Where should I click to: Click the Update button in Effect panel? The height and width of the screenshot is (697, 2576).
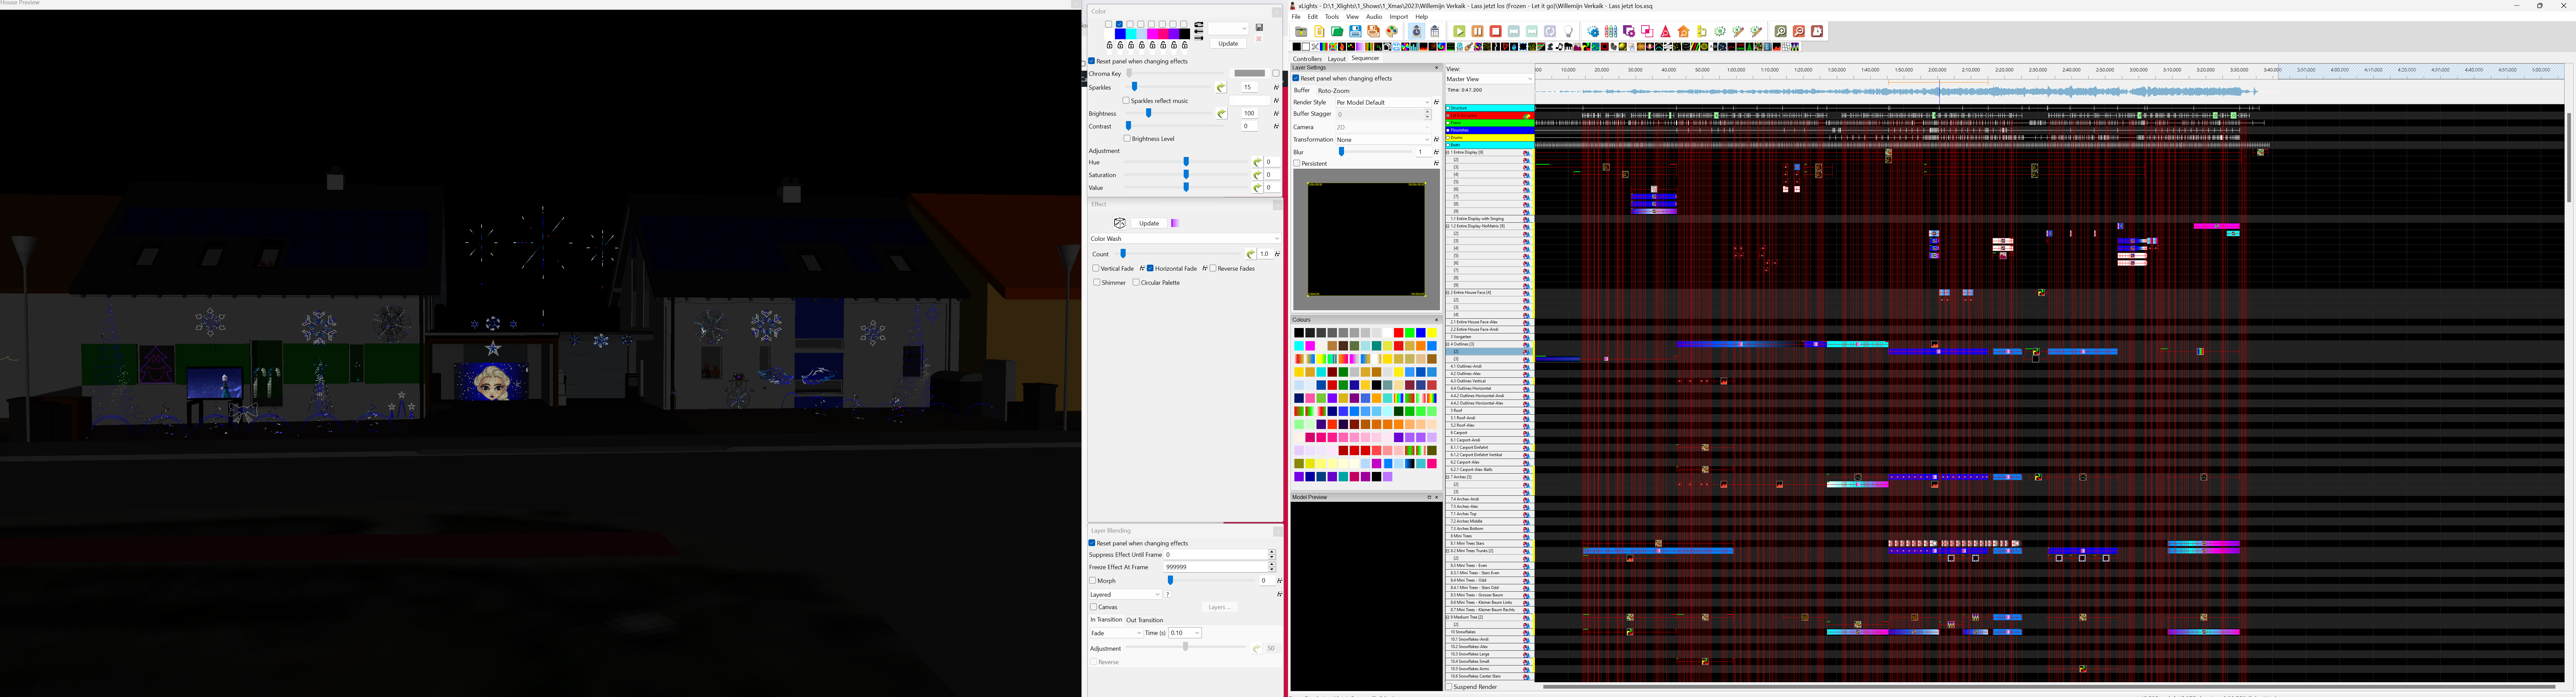click(1149, 223)
